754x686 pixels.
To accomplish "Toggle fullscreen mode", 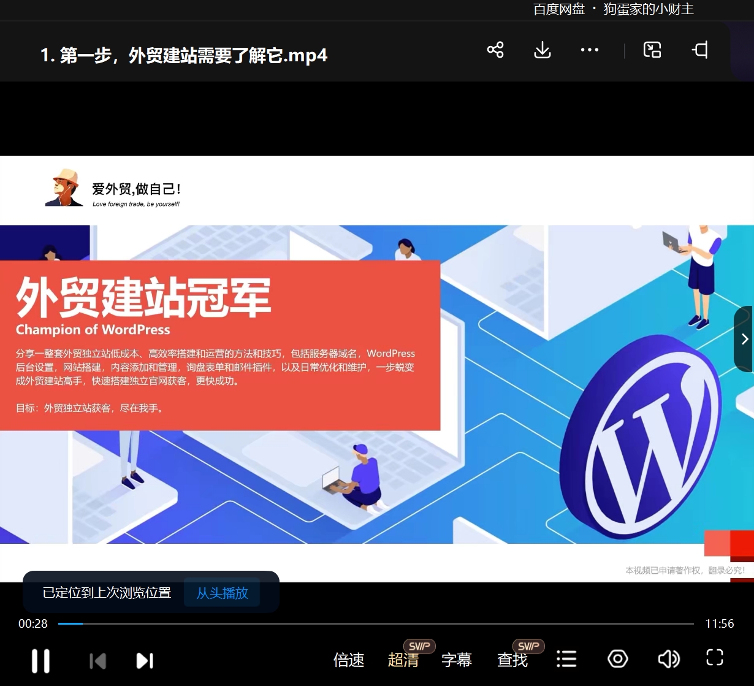I will pos(715,658).
